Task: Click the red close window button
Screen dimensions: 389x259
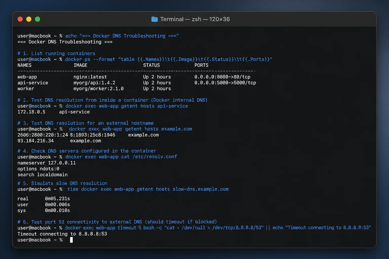Action: (x=20, y=19)
